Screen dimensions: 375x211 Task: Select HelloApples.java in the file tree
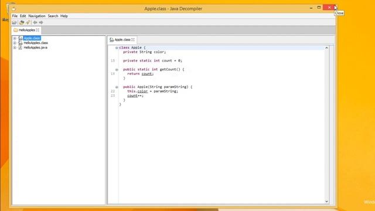click(35, 47)
